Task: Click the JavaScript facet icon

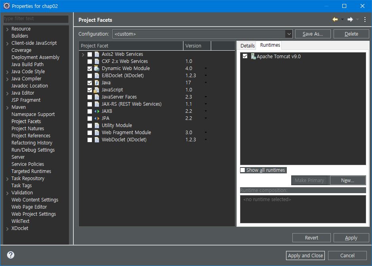Action: [97, 90]
